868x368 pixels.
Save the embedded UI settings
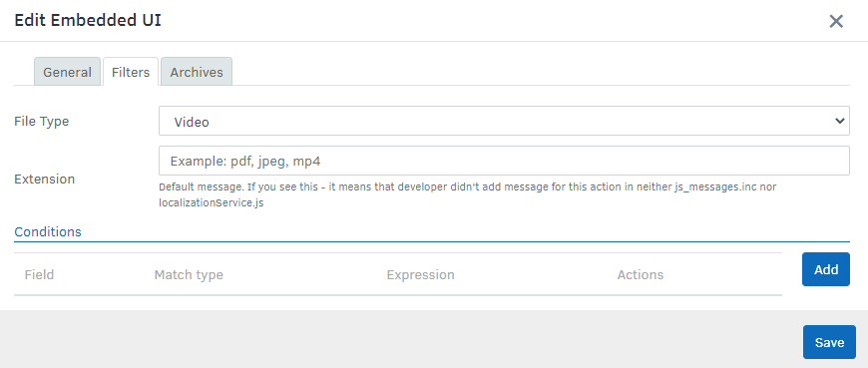click(829, 342)
